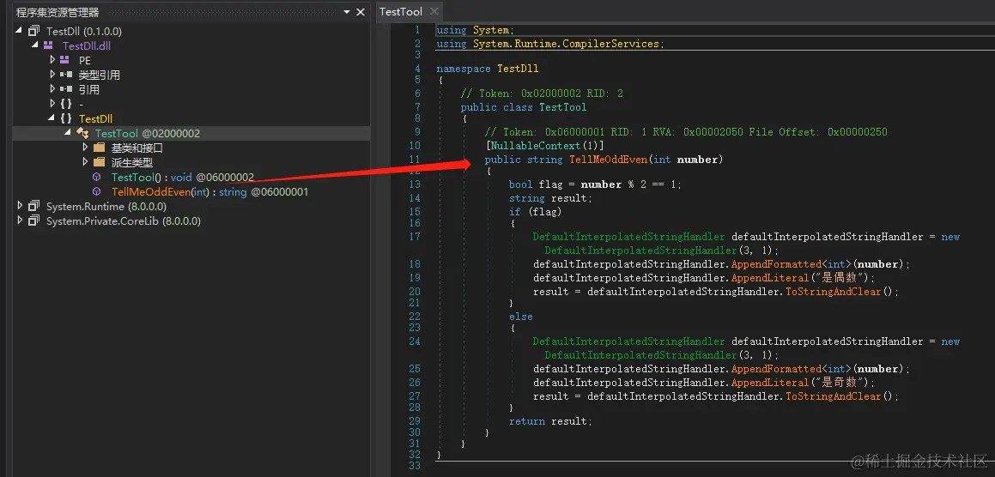Click line number 22 beside 'else'

[x=415, y=316]
